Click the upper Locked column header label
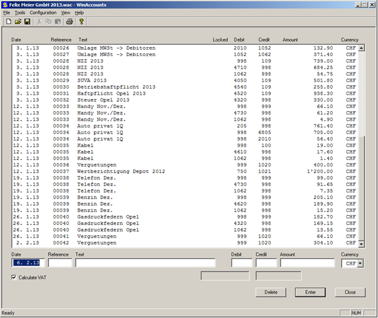 [220, 40]
